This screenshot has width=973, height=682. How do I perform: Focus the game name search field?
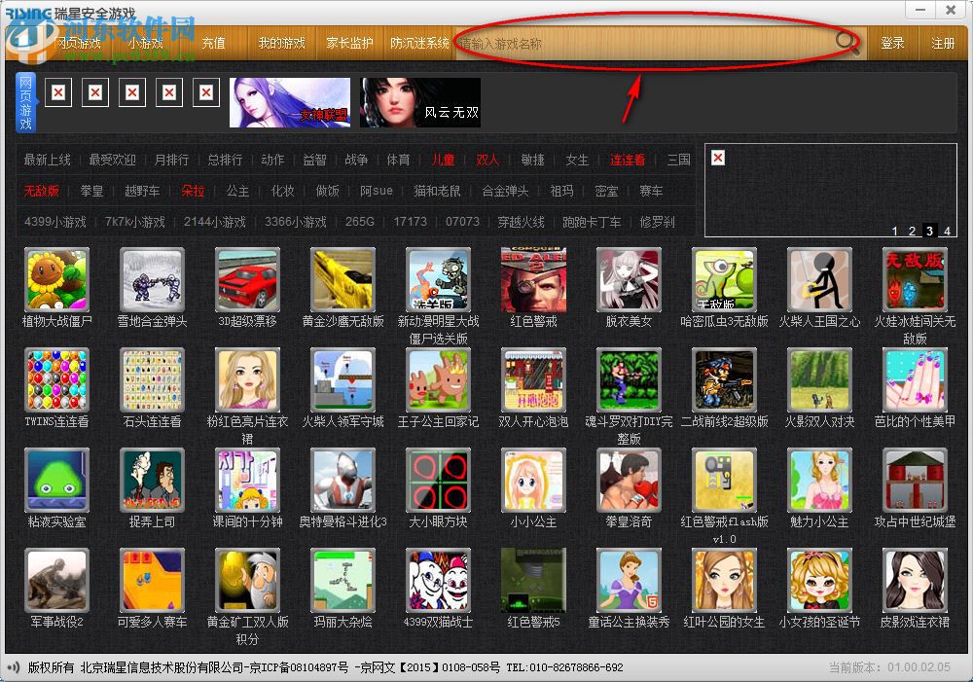pyautogui.click(x=645, y=44)
